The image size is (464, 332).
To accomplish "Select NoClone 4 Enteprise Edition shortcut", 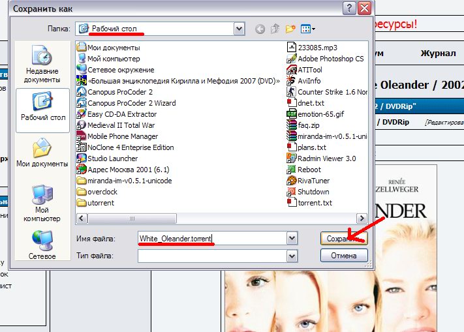I will tap(125, 147).
